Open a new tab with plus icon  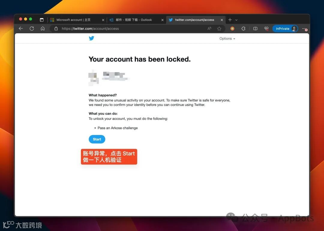point(230,20)
